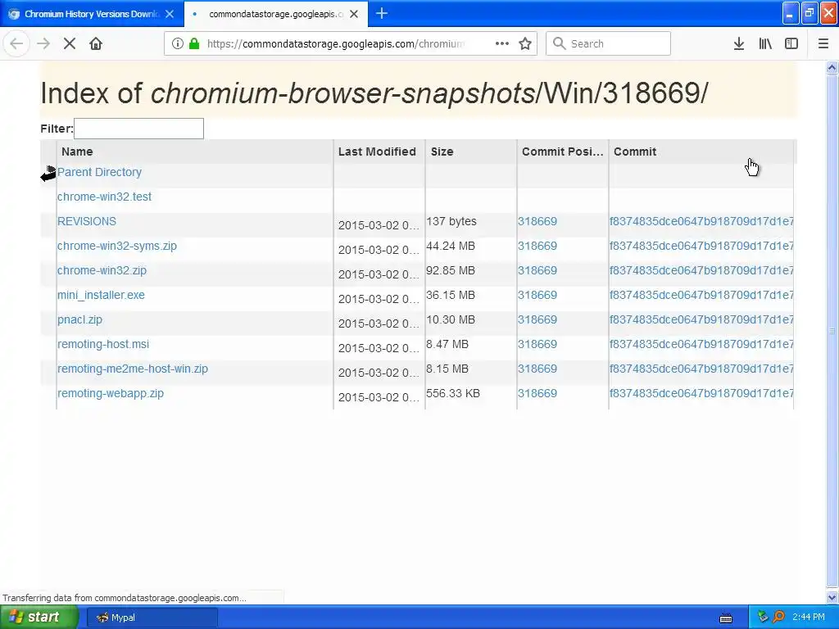Open commit hash for remoting-webapp.zip row
The image size is (839, 629).
pos(701,394)
